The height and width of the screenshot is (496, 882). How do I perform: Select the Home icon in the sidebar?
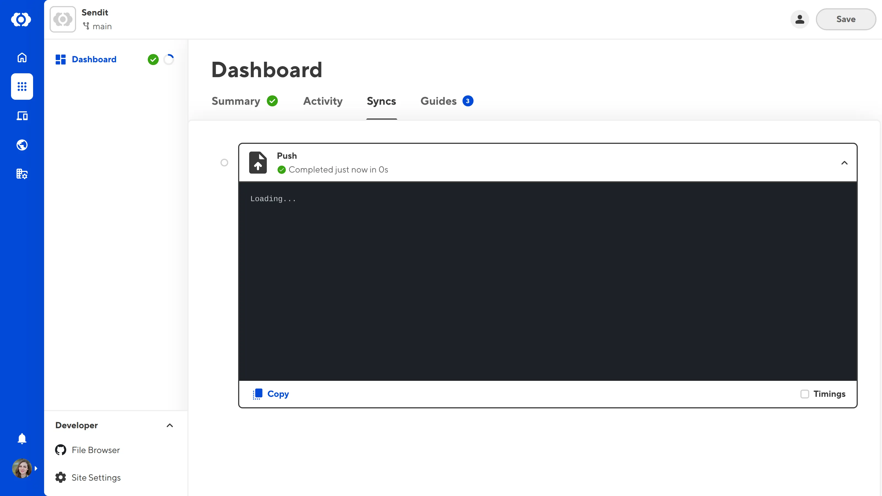21,57
